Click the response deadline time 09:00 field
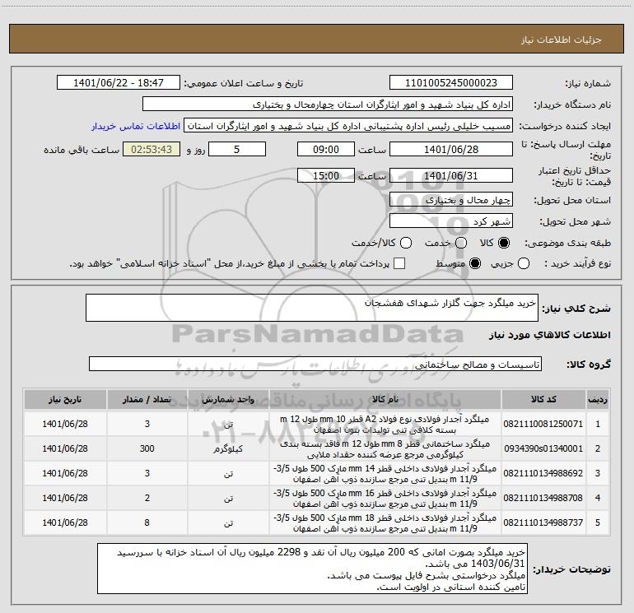The height and width of the screenshot is (613, 634). click(326, 149)
